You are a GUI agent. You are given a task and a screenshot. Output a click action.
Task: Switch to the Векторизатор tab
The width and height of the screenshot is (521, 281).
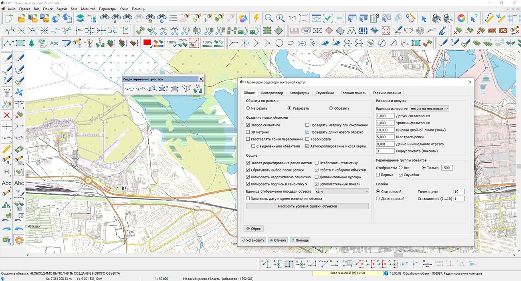tap(272, 93)
